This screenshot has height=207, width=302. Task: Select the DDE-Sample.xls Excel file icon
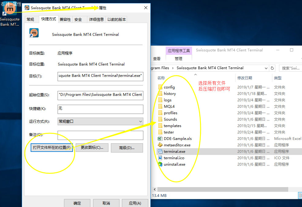click(160, 139)
